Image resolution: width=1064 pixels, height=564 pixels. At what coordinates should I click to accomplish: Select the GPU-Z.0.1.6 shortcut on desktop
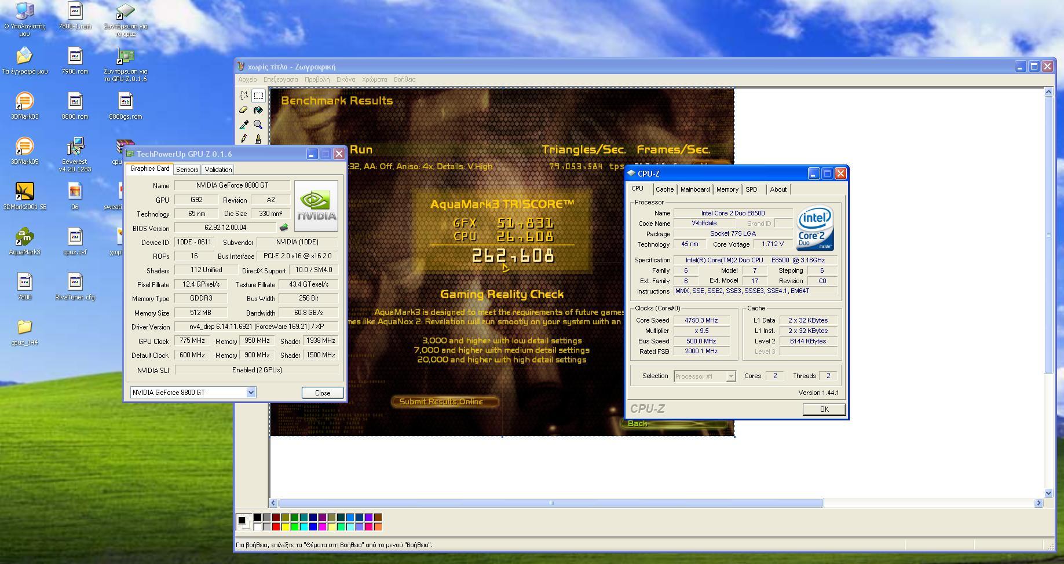pyautogui.click(x=126, y=64)
